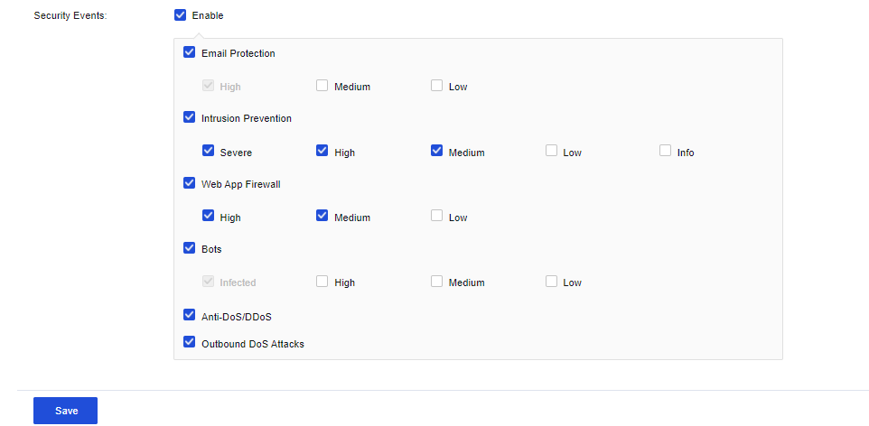Uncheck the Bots checkbox
The width and height of the screenshot is (869, 426).
tap(190, 248)
